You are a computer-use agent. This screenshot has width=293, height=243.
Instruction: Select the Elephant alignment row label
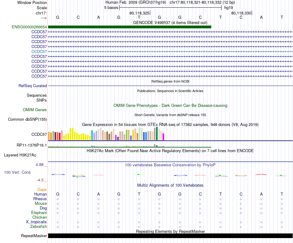click(x=39, y=213)
